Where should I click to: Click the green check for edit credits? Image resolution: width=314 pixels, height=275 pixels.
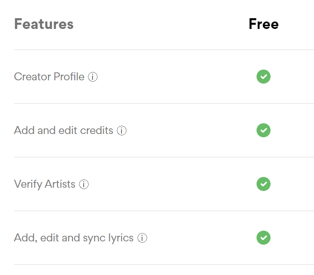(264, 130)
